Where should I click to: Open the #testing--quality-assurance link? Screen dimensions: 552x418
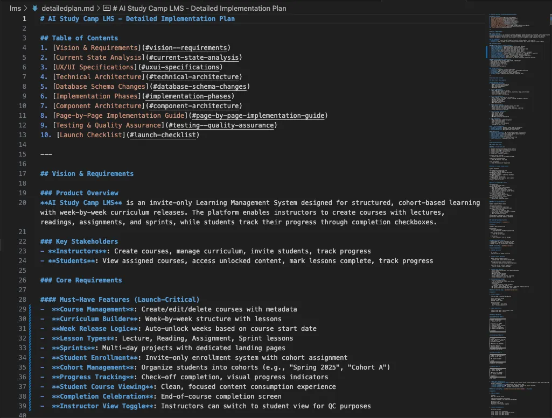pos(221,125)
